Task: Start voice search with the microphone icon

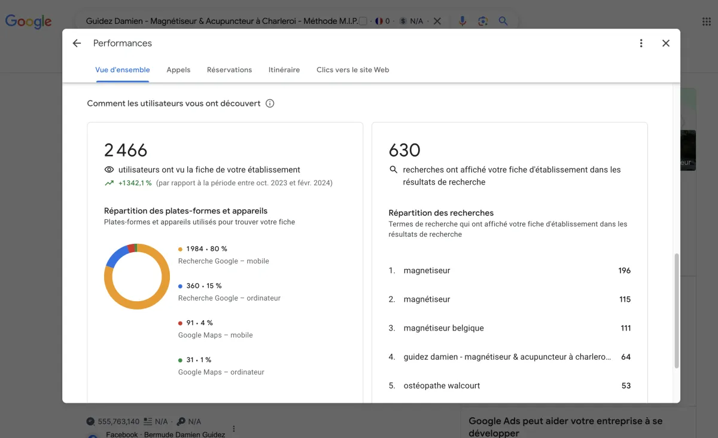Action: 463,21
